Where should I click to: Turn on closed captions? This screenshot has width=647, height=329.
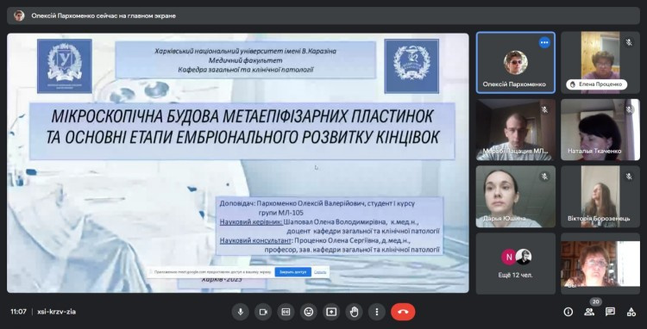click(286, 312)
